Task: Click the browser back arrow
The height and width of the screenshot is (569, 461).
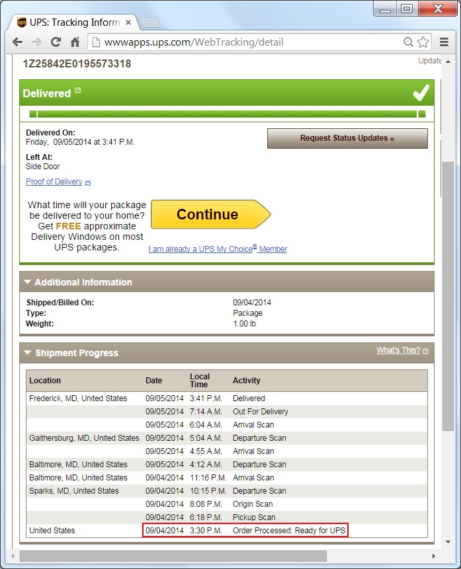Action: [x=18, y=42]
